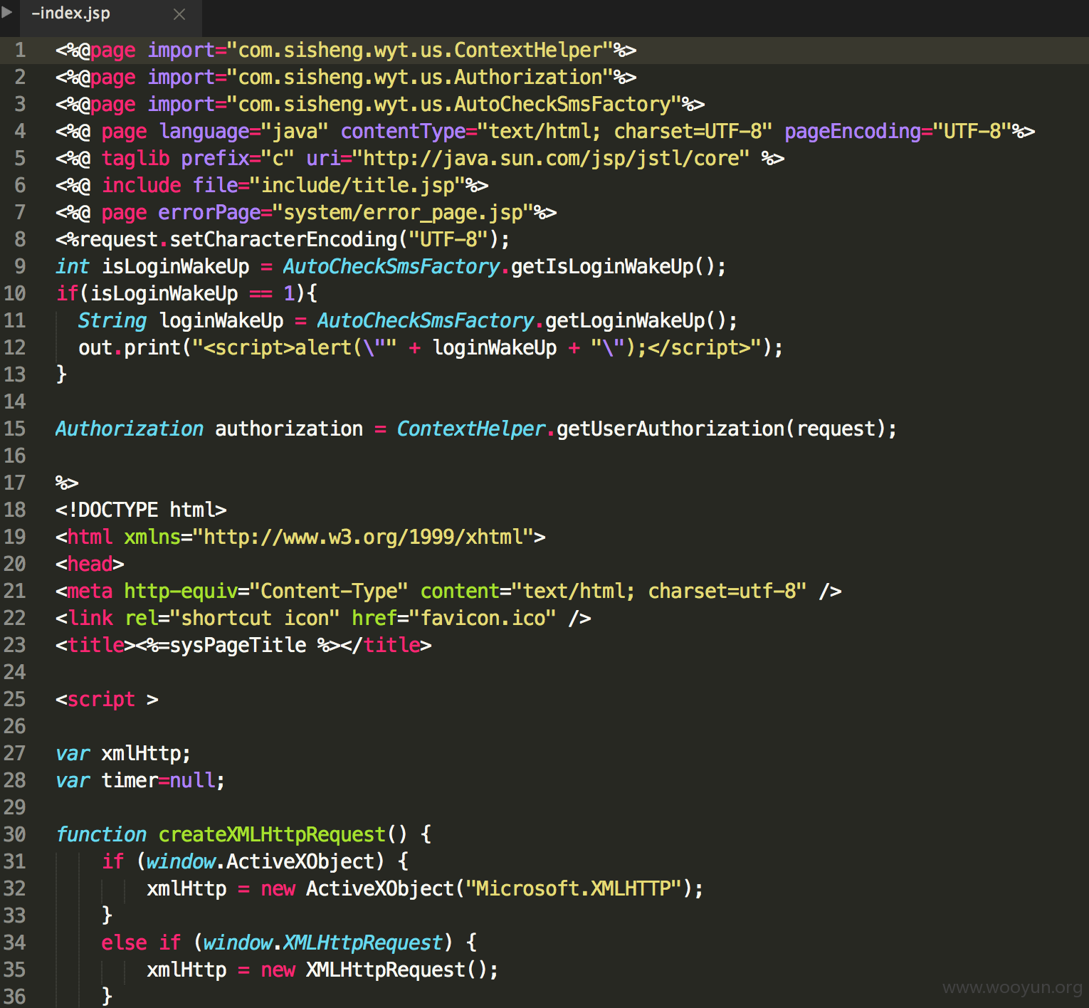Screen dimensions: 1089x1008
Task: Click "xmlHttp;" declaration on line 27
Action: pos(146,753)
